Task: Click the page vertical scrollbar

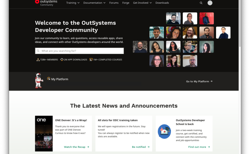Action: point(240,24)
